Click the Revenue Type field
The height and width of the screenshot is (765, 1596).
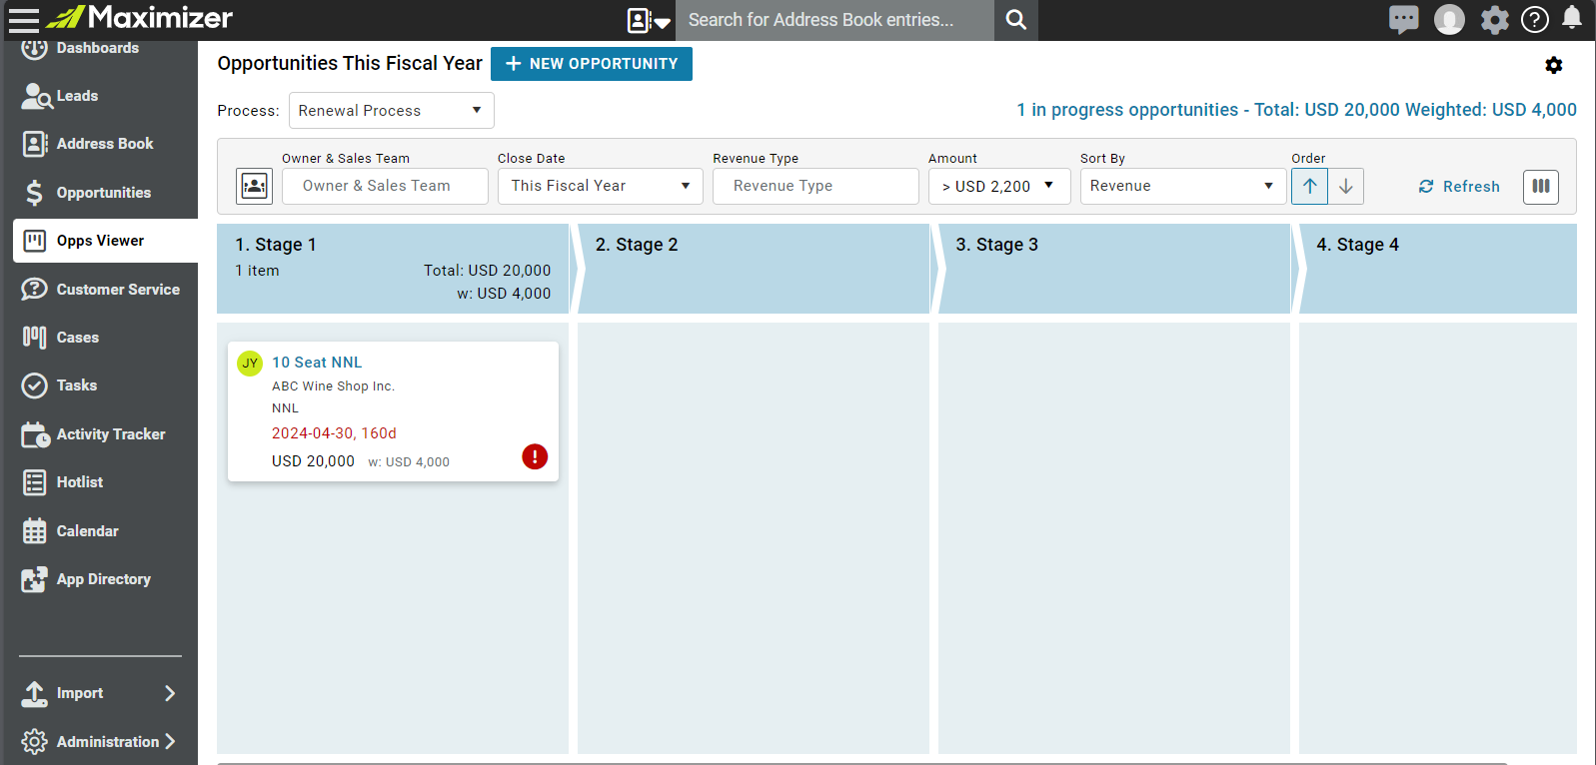(x=815, y=186)
